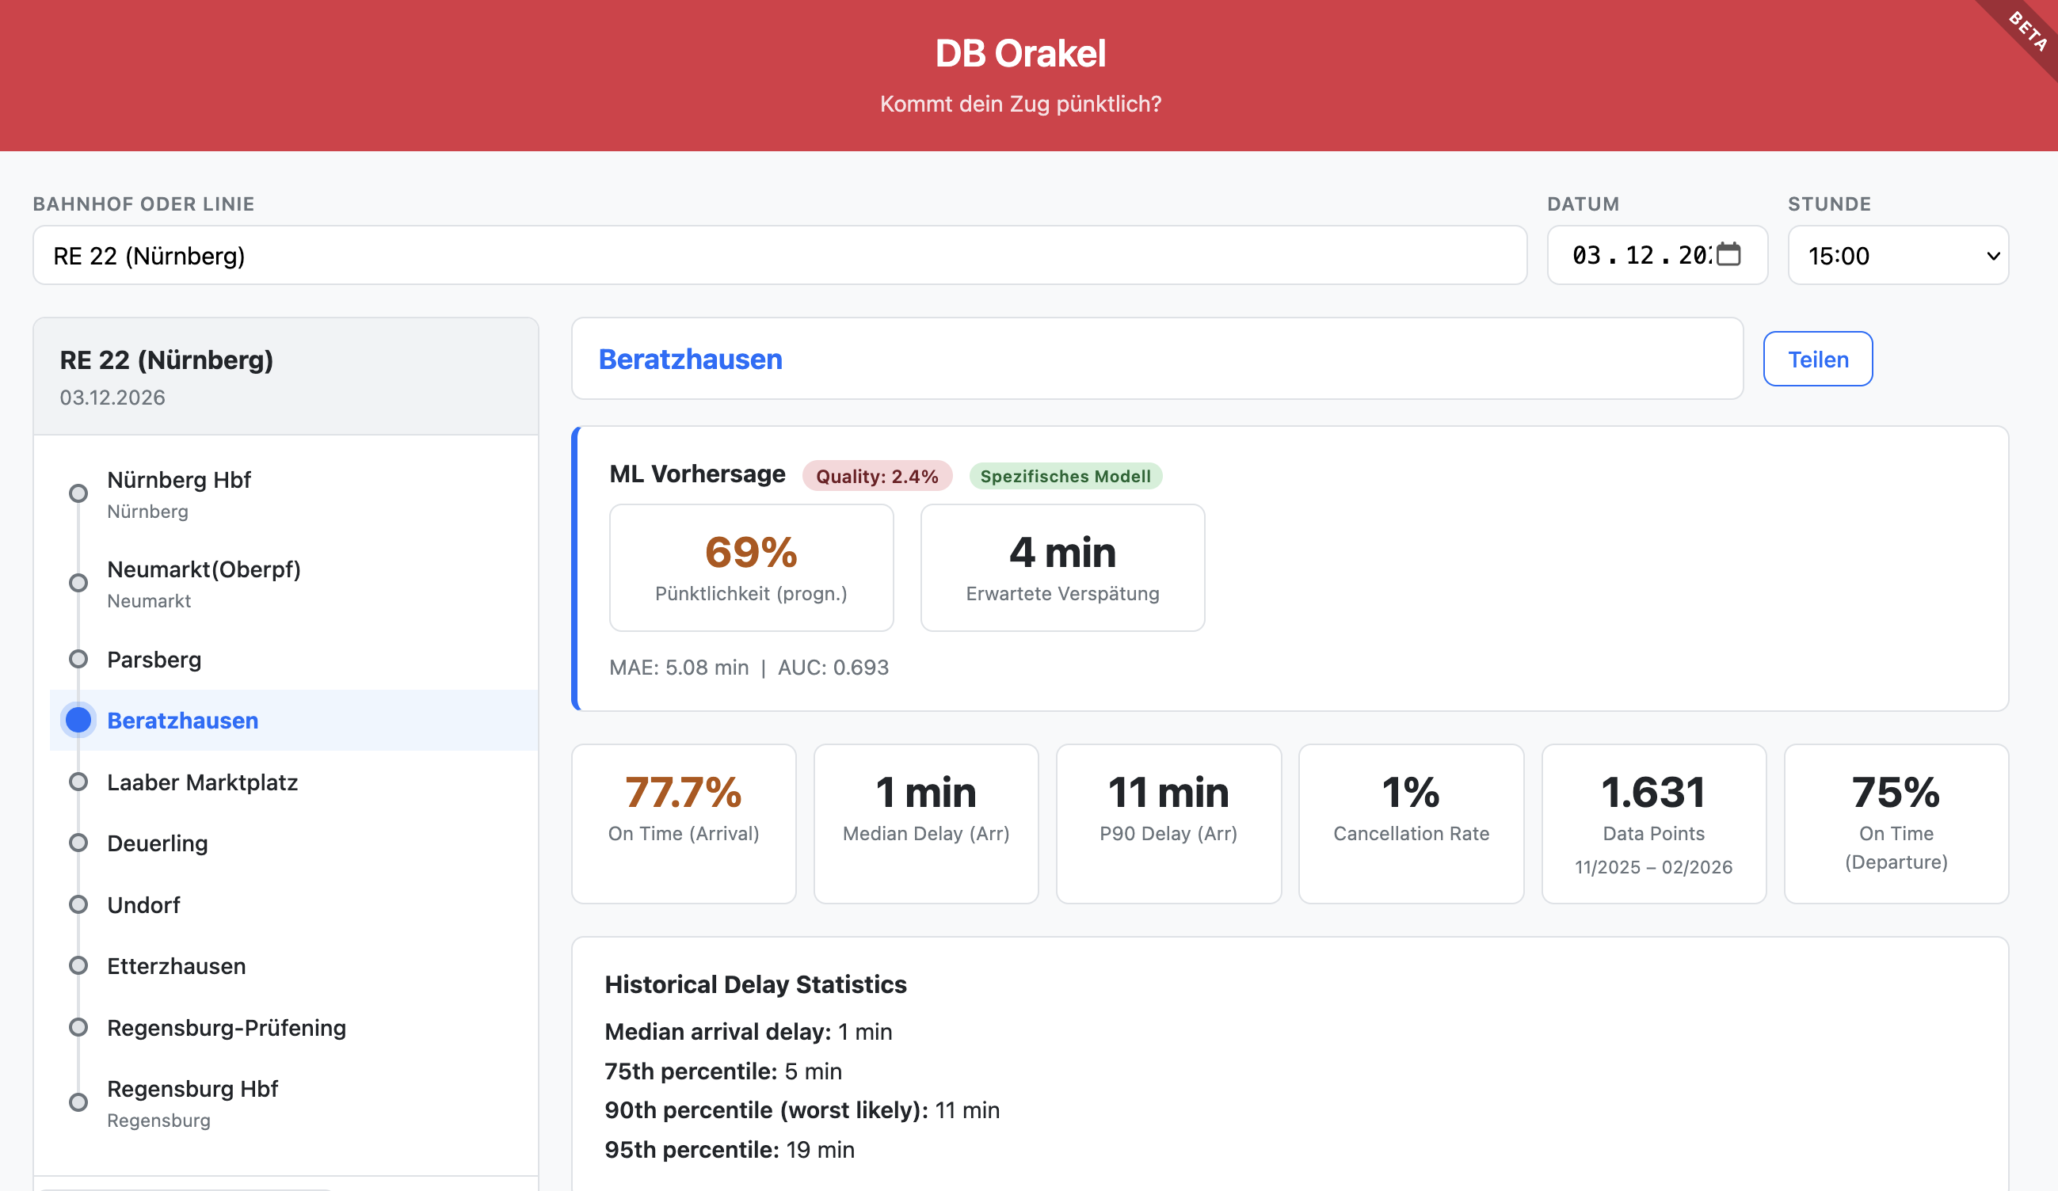Screen dimensions: 2058x1191
Task: Open the Stunde 15:00 dropdown
Action: pyautogui.click(x=1887, y=256)
